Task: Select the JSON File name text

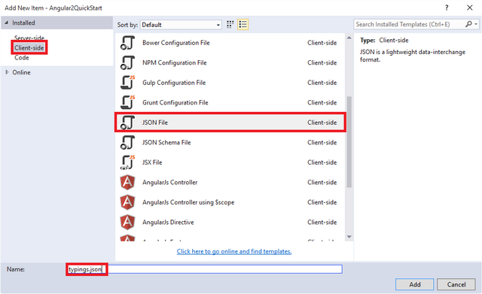Action: (x=155, y=123)
